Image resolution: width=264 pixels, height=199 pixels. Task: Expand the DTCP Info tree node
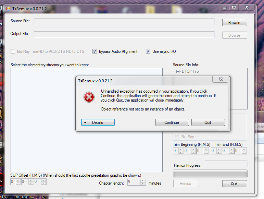(x=178, y=71)
